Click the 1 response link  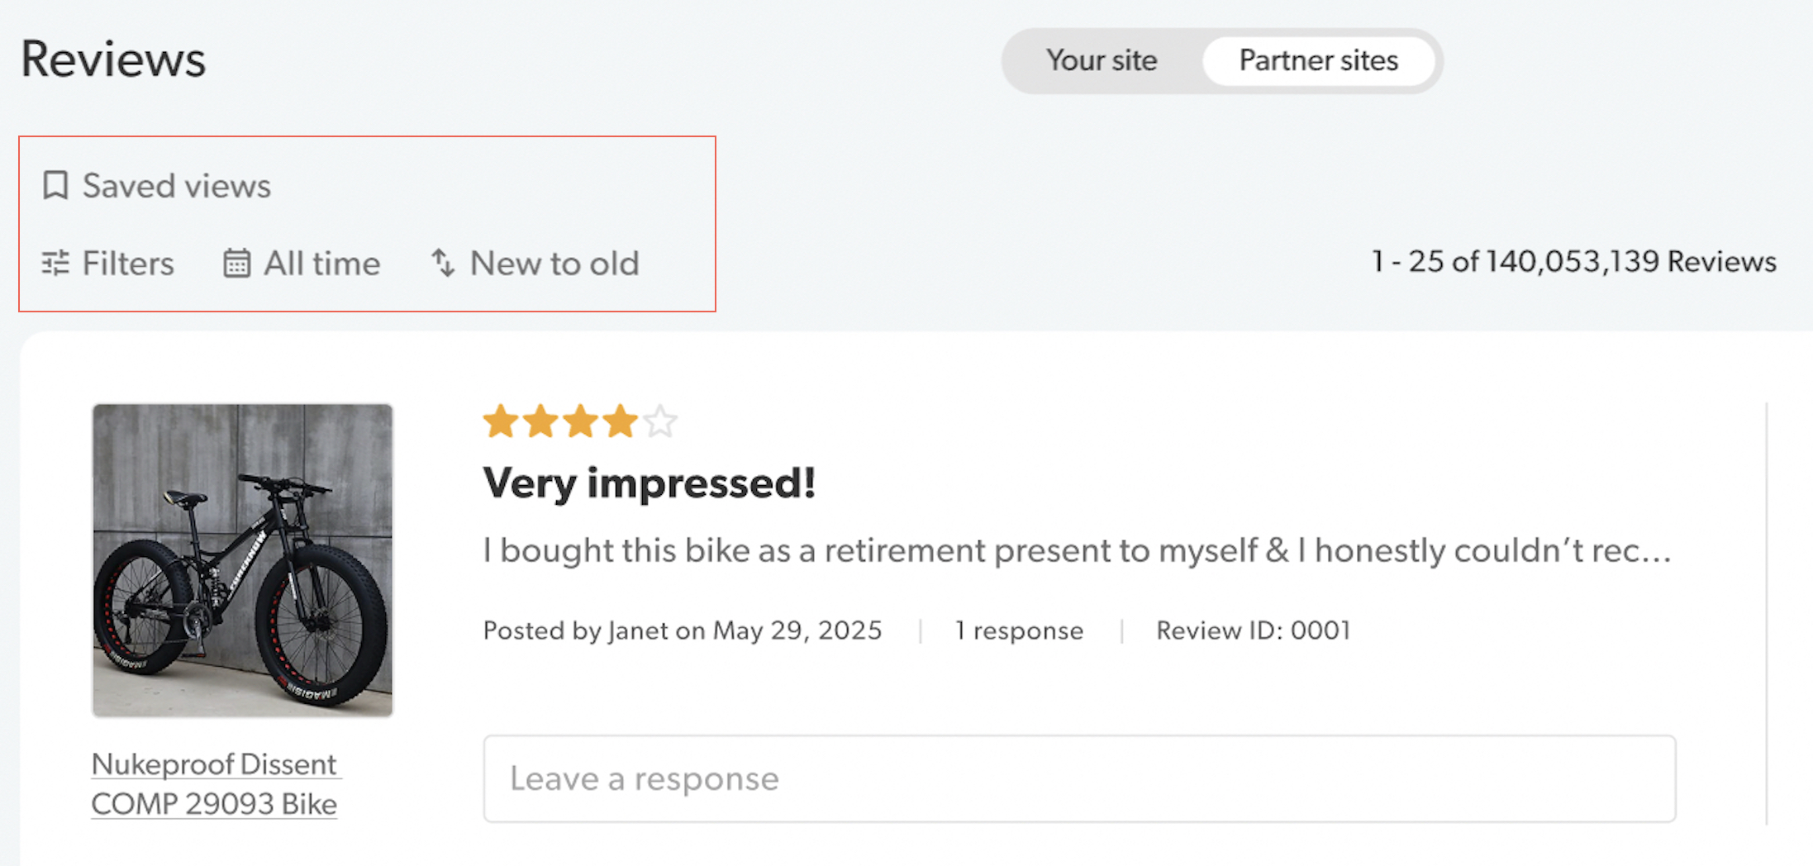coord(1020,630)
